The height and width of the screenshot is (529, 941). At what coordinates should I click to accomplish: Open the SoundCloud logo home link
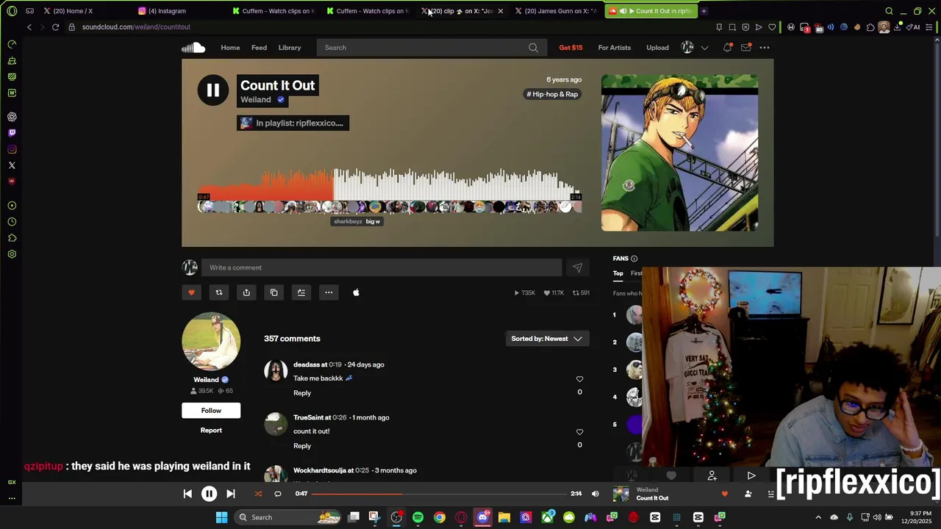pos(193,48)
